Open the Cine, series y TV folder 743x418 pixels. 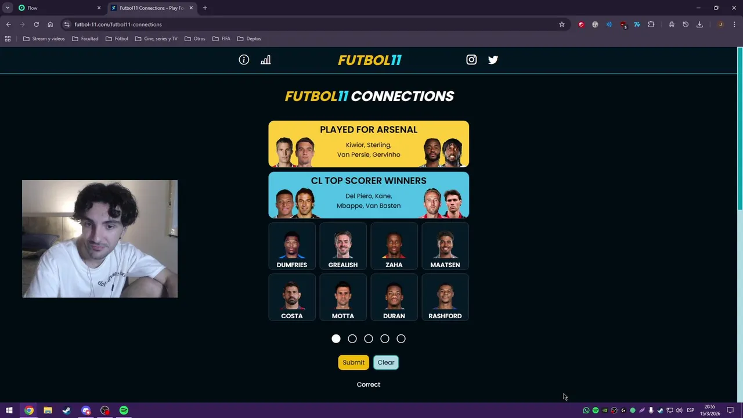(x=156, y=39)
